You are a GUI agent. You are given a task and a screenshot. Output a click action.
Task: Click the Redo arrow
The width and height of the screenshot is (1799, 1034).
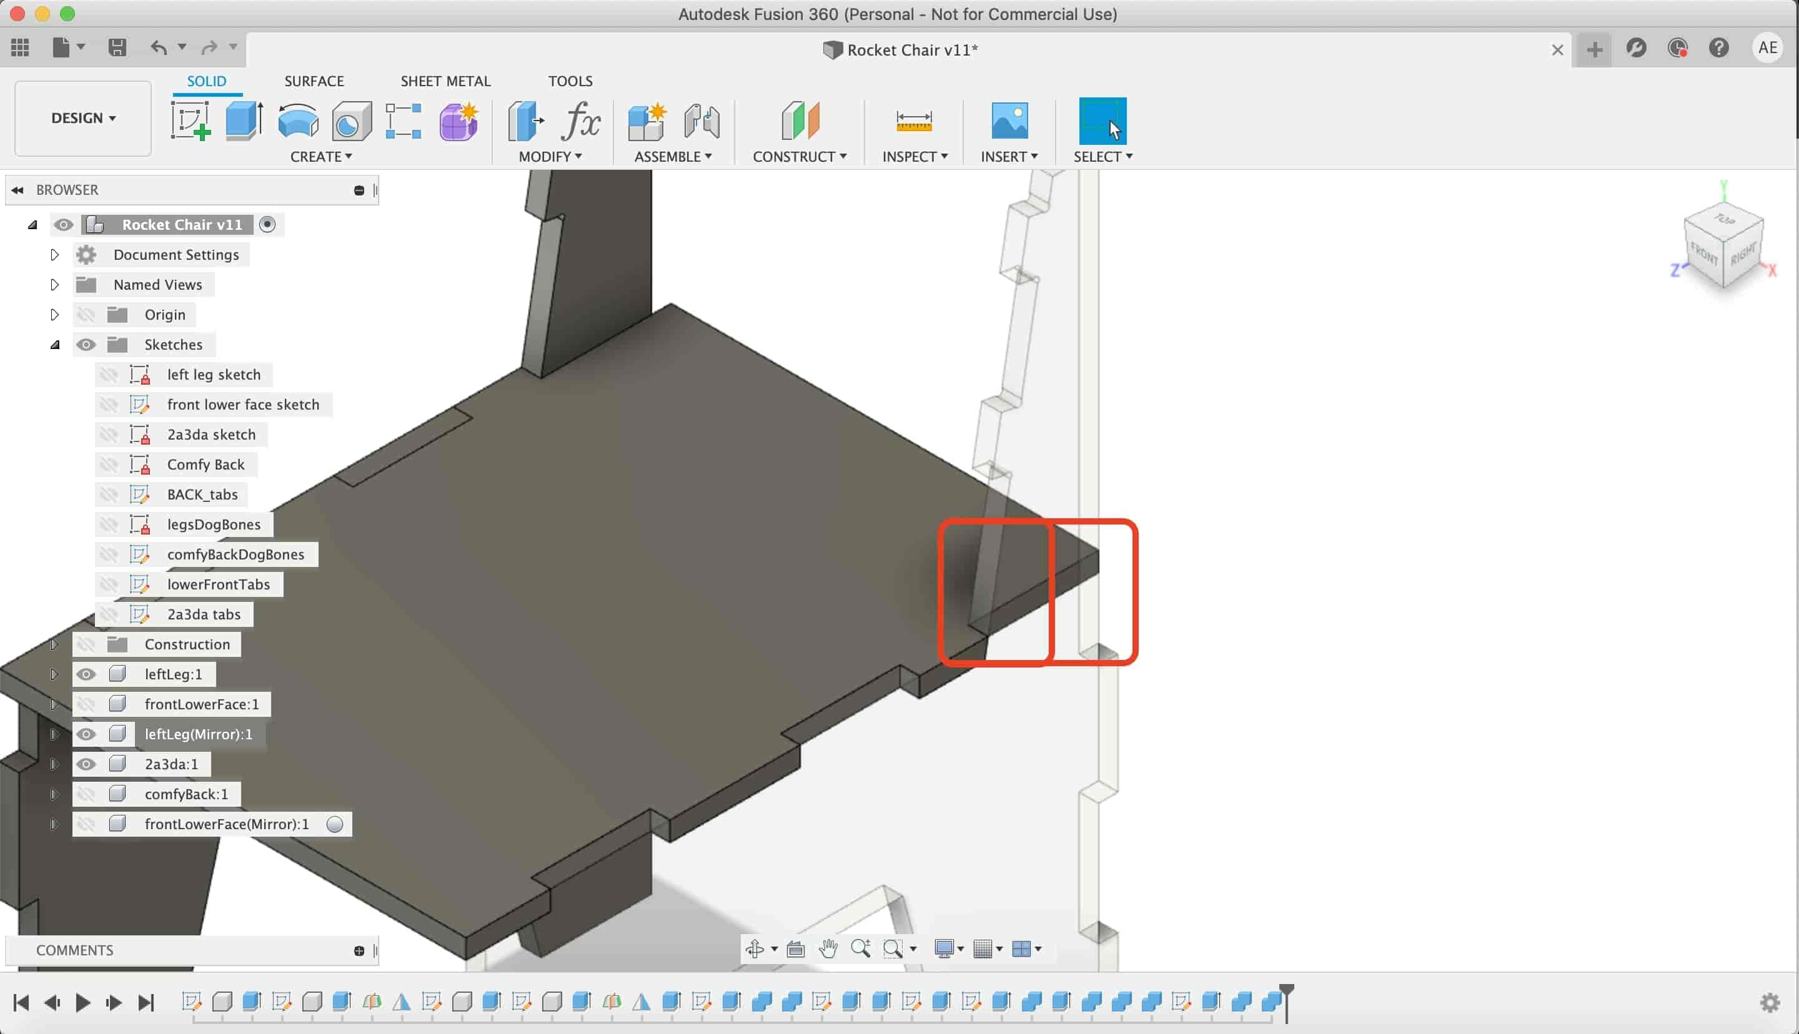[209, 47]
